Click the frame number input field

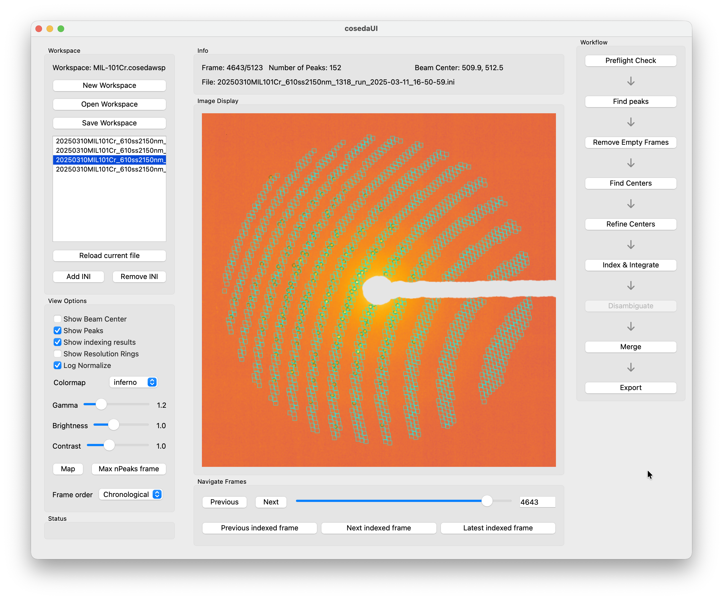pos(537,502)
